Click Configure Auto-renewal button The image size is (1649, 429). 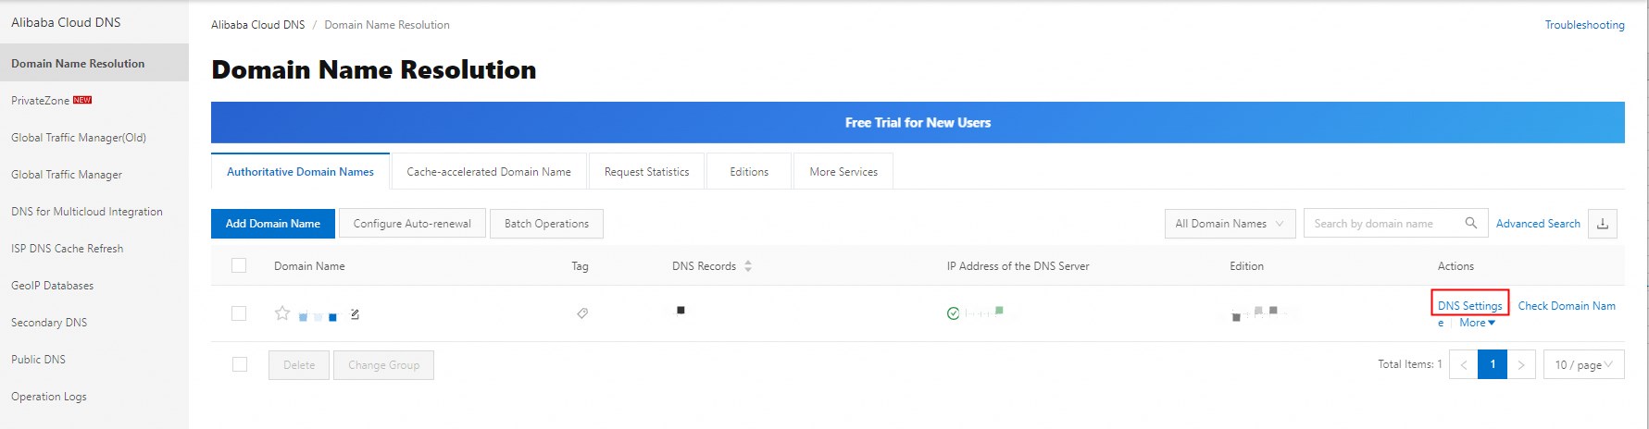pyautogui.click(x=412, y=224)
